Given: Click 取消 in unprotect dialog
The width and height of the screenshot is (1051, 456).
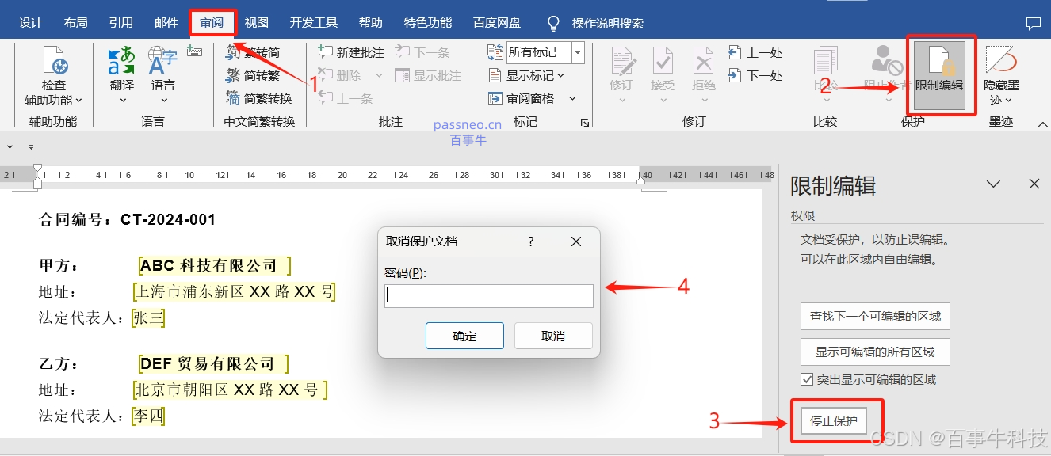Looking at the screenshot, I should click(553, 336).
